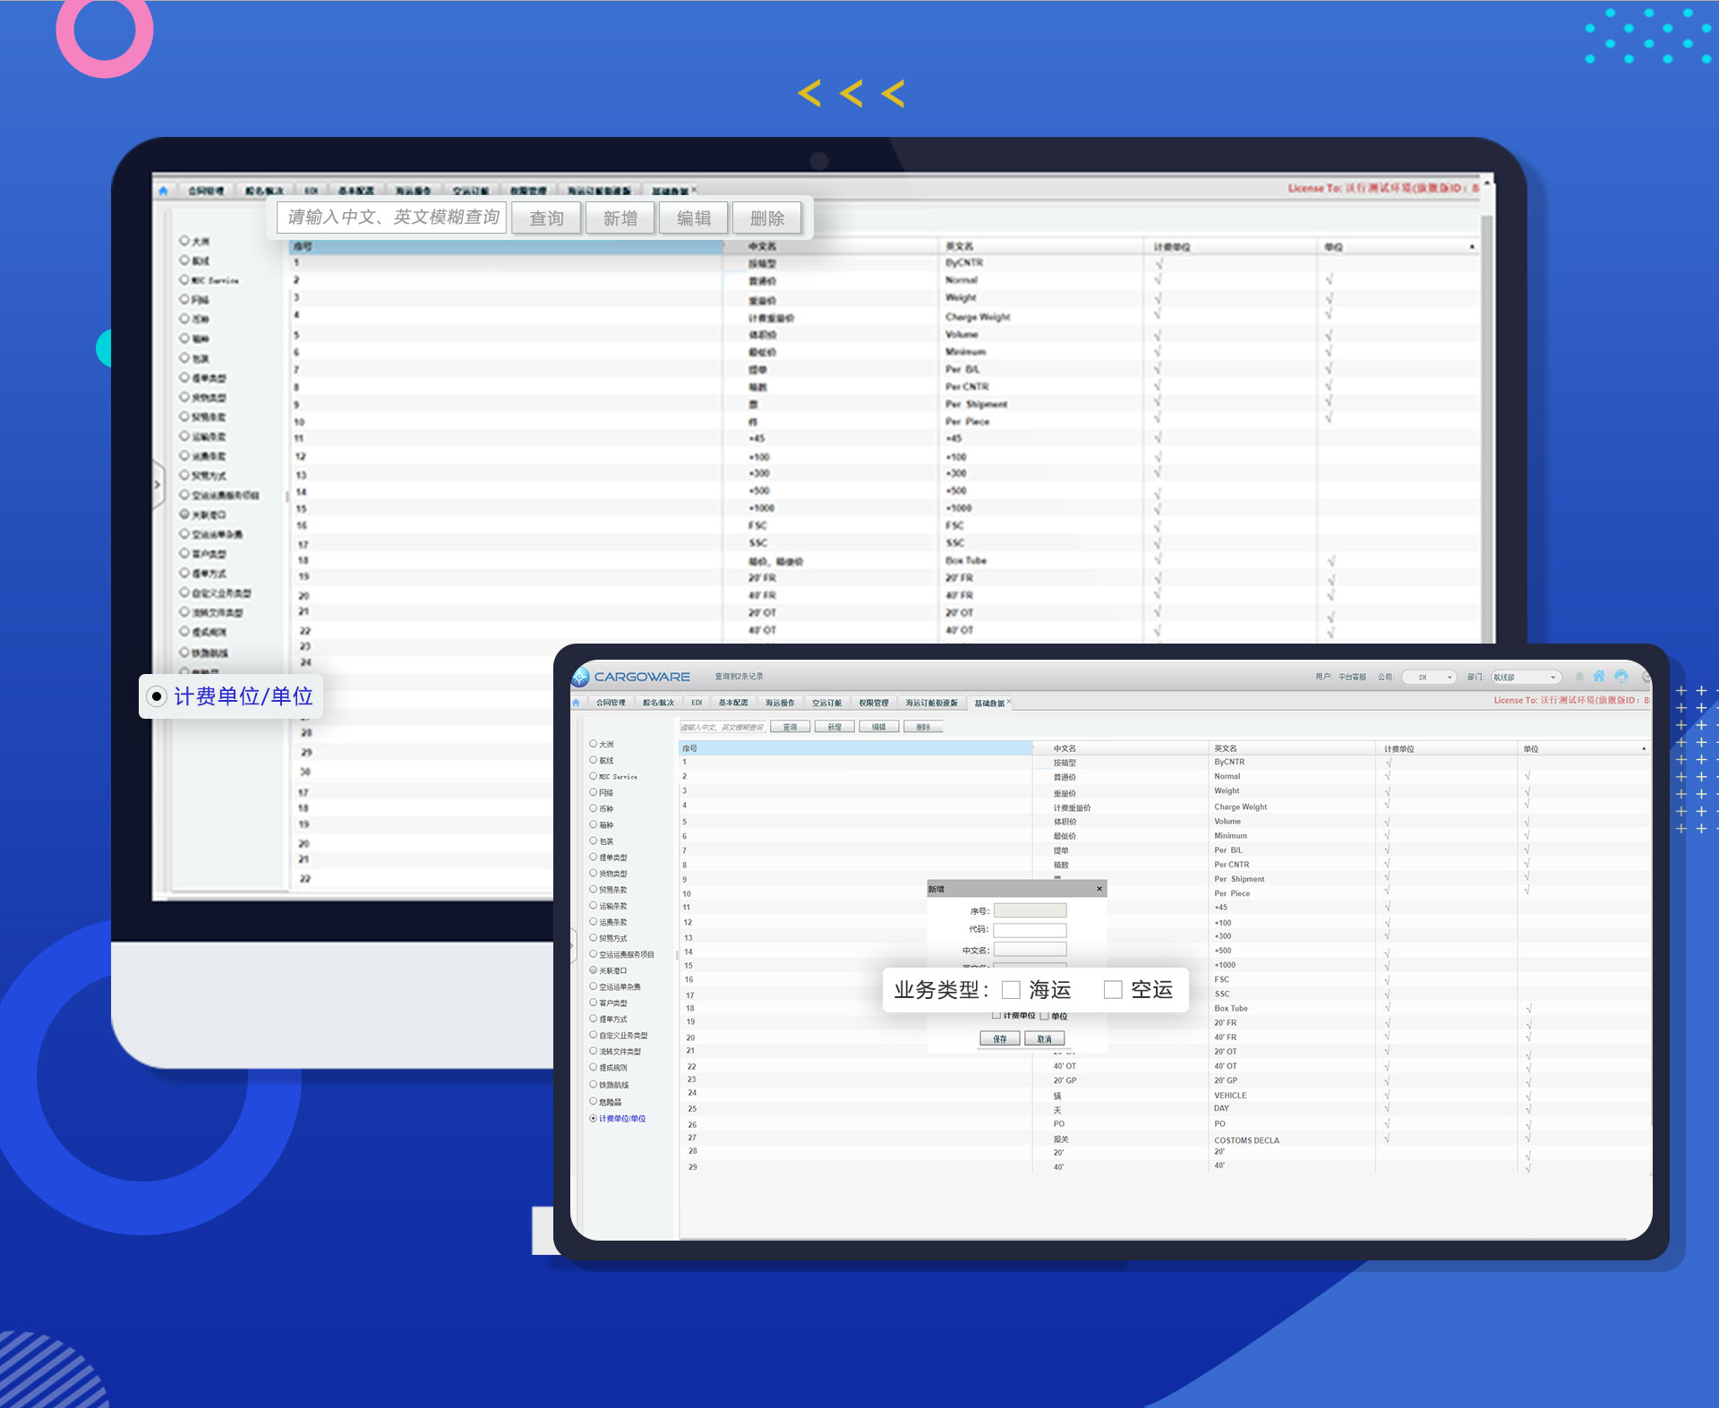Open the headset support icon in header
The image size is (1719, 1408).
pos(1621,677)
